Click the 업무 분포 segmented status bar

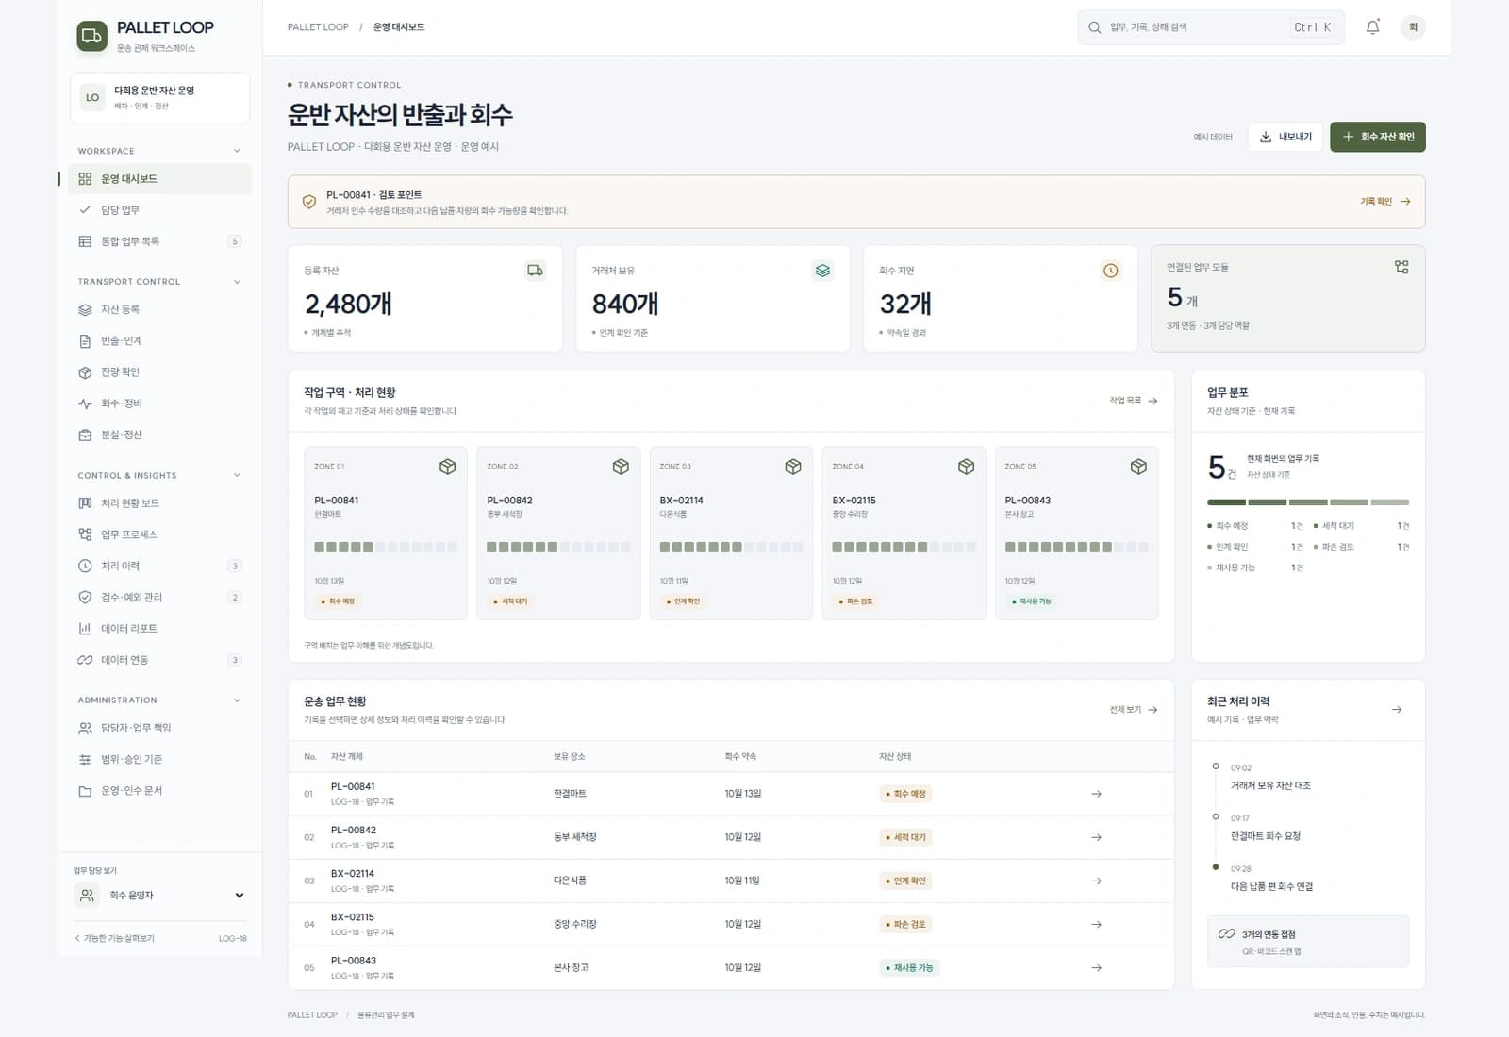(1308, 502)
